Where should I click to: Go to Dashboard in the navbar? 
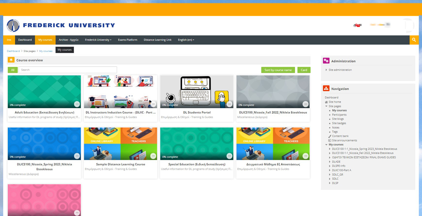click(x=25, y=40)
